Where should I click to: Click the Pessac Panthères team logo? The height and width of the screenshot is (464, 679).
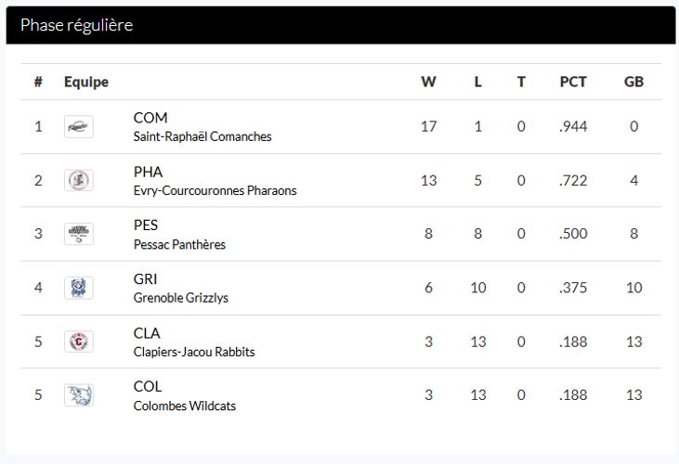[x=78, y=234]
